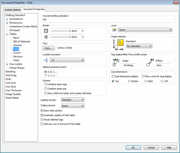This screenshot has height=153, width=180.
Task: Select the General table item
Action: coord(18,45)
